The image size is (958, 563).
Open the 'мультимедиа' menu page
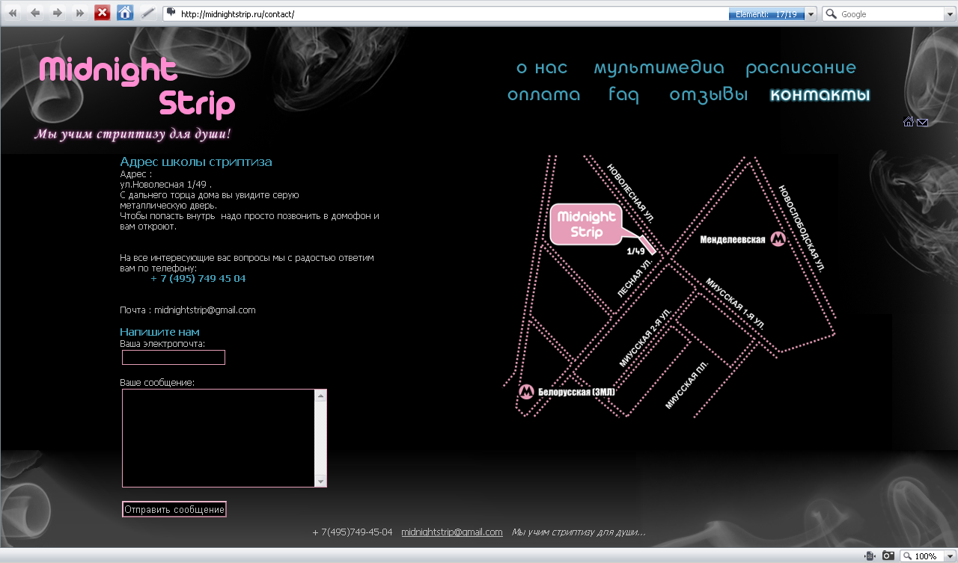(x=659, y=68)
